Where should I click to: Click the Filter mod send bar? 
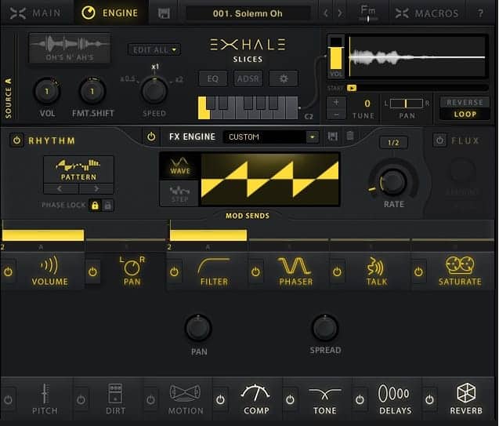click(x=208, y=235)
